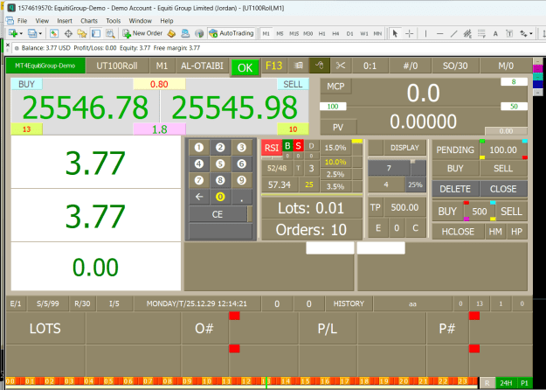Image resolution: width=546 pixels, height=390 pixels.
Task: Click the New Order button
Action: click(142, 33)
